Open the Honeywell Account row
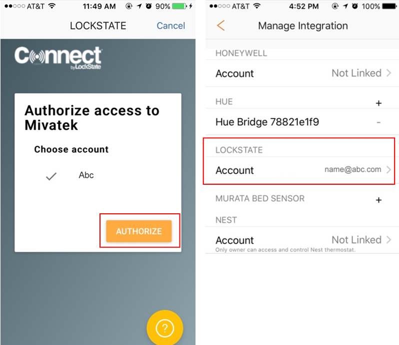Screen dimensions: 399x345 click(x=302, y=74)
